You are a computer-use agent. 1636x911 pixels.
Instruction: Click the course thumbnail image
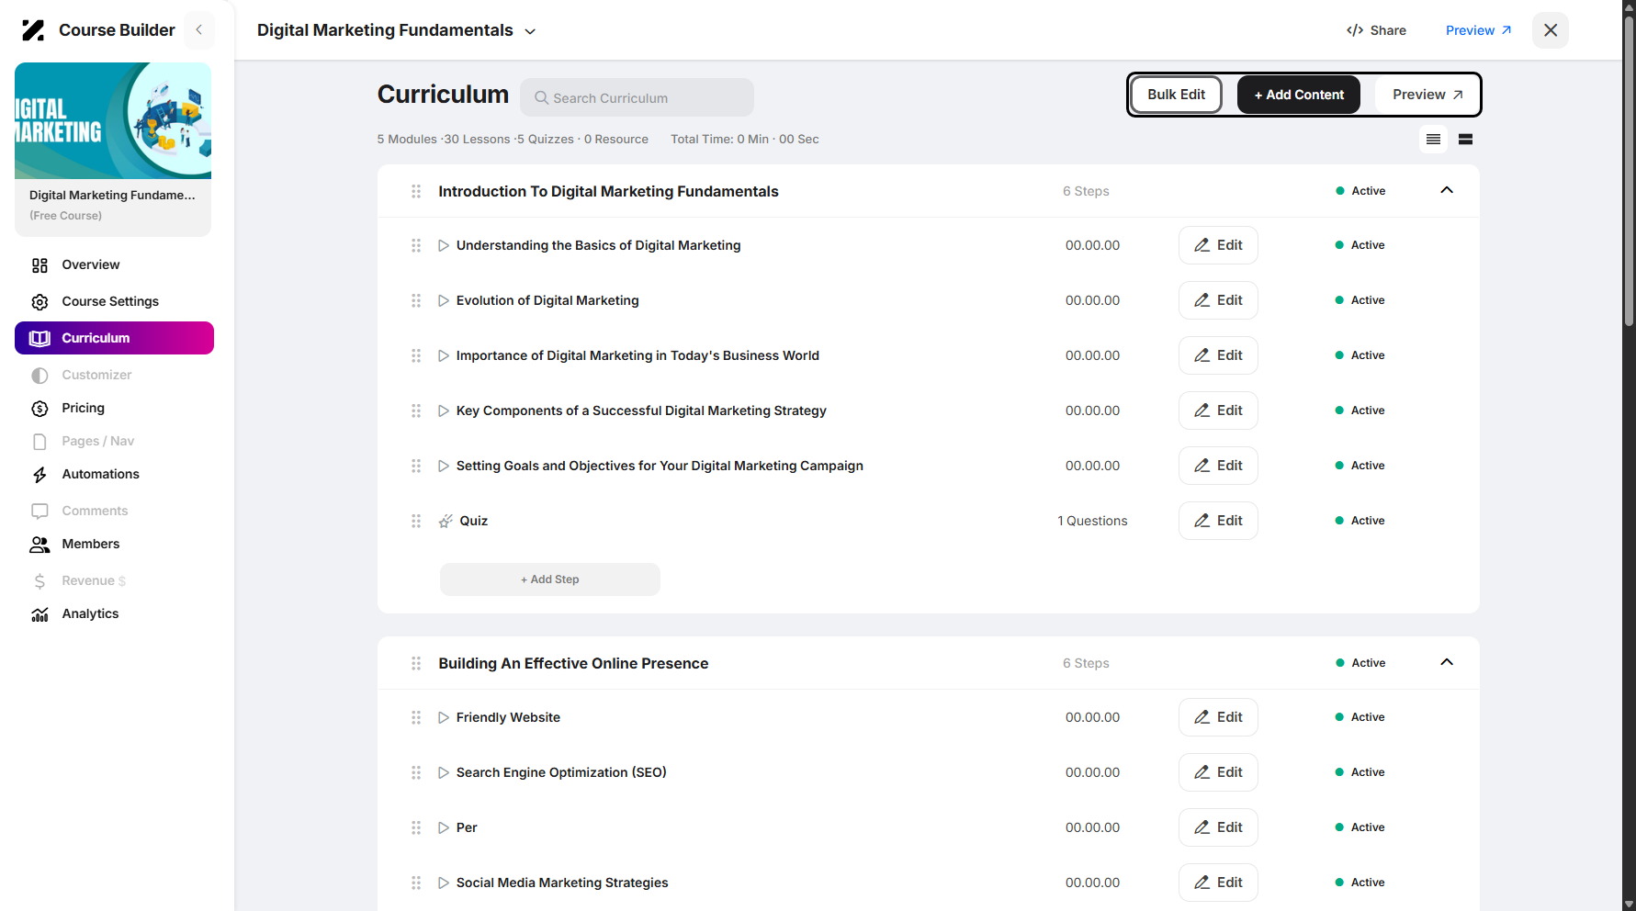coord(113,120)
